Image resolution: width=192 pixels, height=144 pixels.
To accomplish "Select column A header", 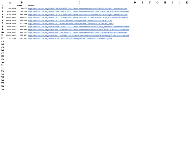I will (10, 2).
